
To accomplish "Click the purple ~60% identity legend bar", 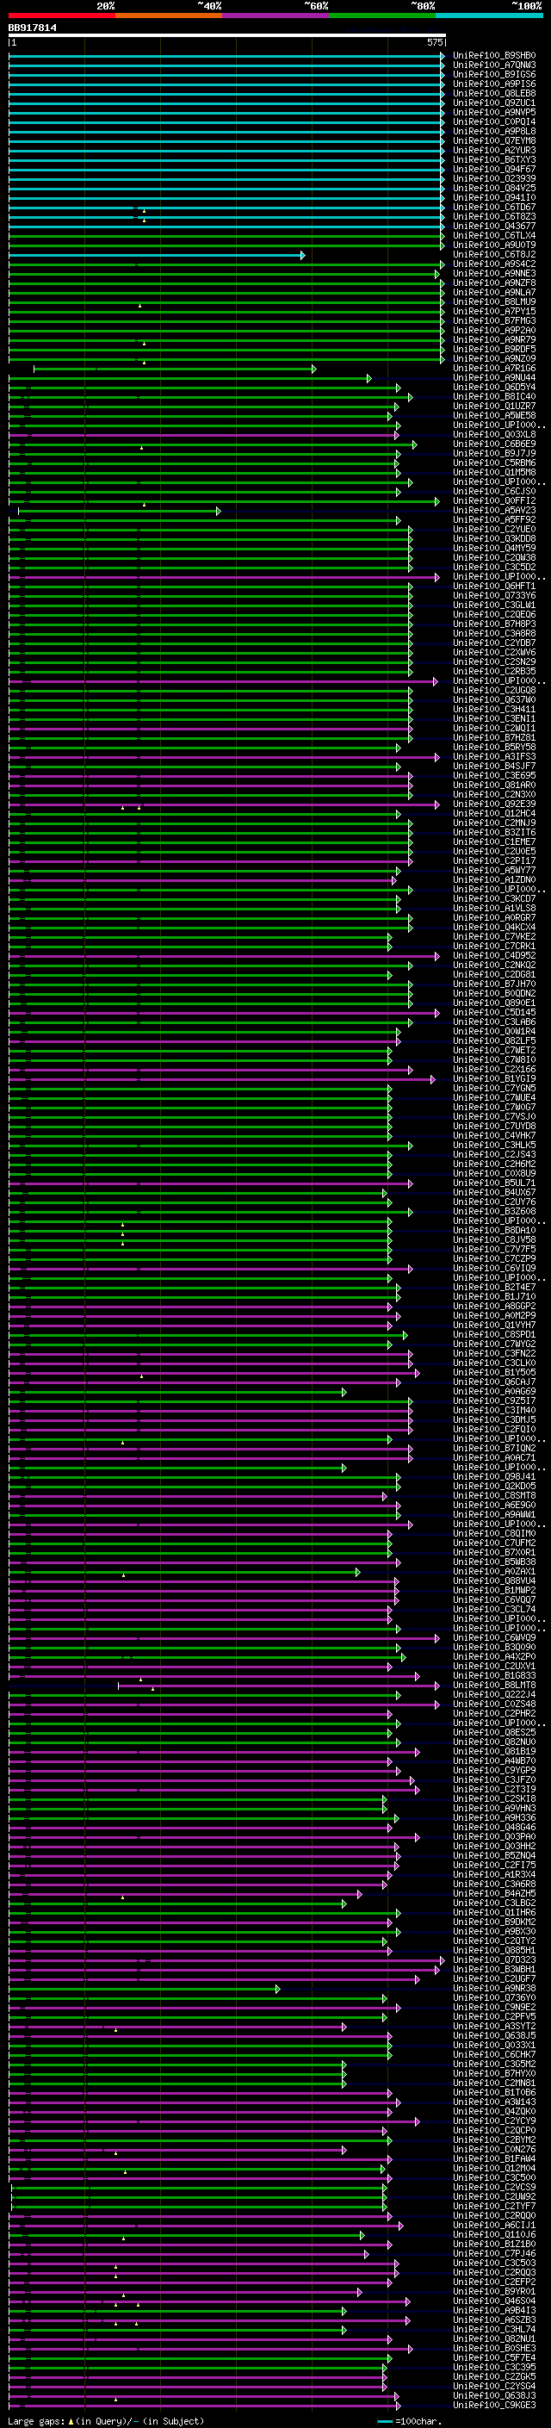I will coord(275,16).
